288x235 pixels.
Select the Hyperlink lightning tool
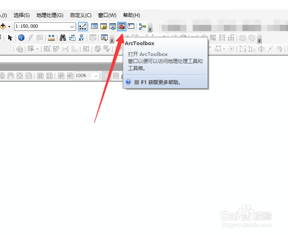point(31,38)
